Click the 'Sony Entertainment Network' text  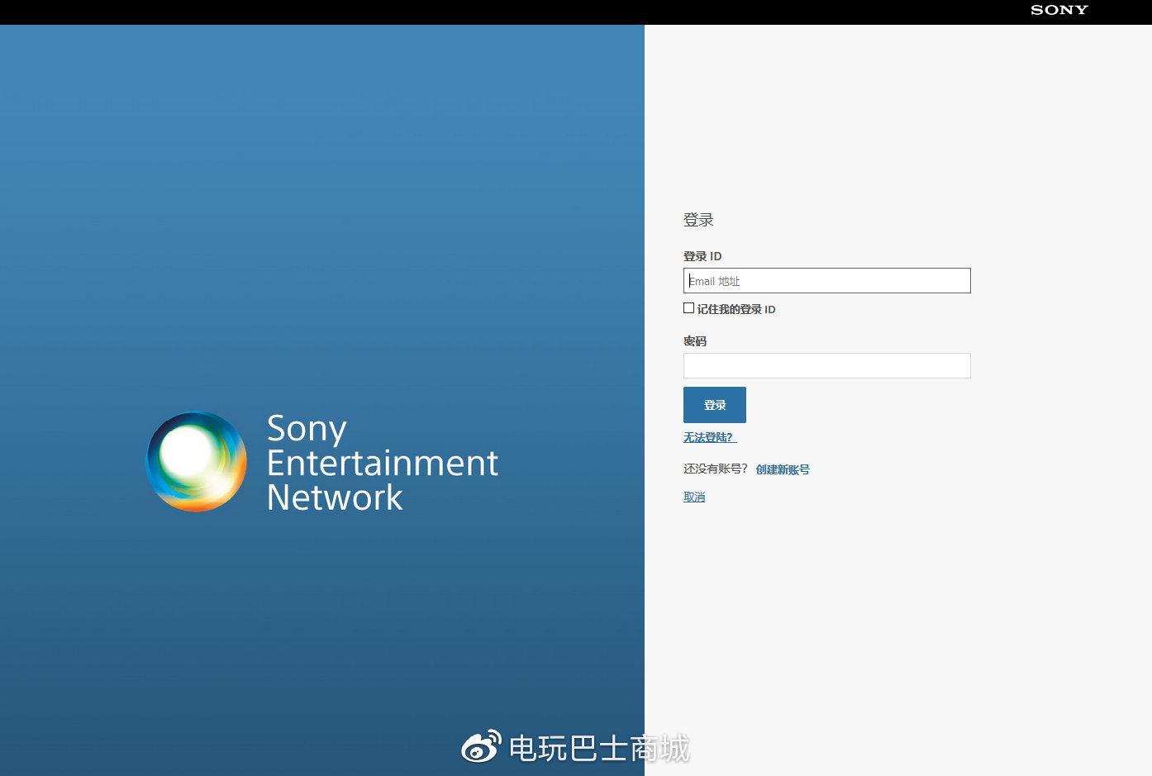click(x=383, y=463)
